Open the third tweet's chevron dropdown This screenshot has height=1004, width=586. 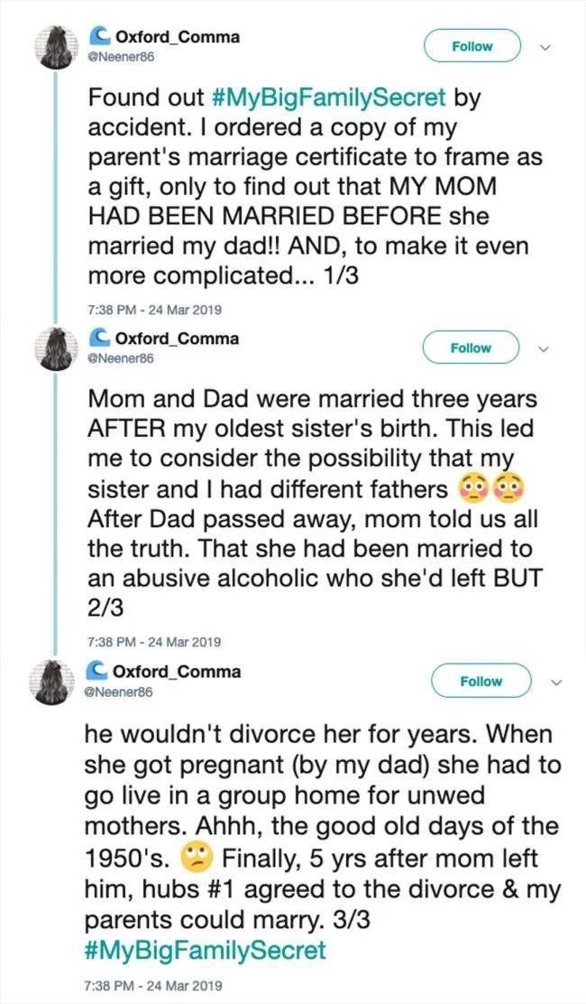point(554,682)
